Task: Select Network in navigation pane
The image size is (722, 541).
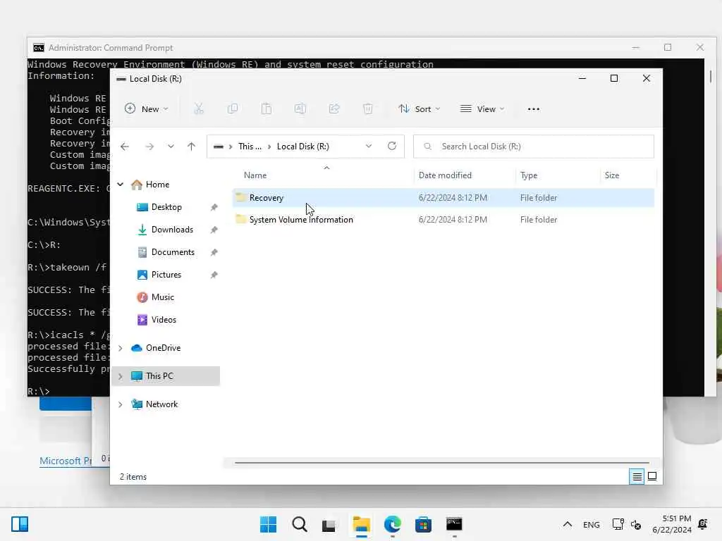Action: [x=154, y=404]
